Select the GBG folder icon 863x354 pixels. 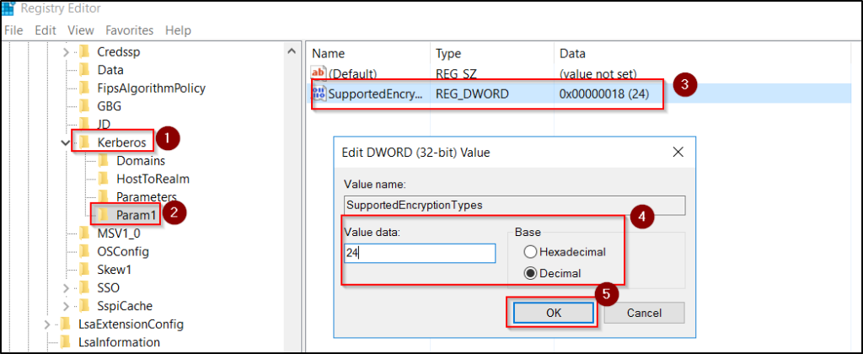[84, 106]
